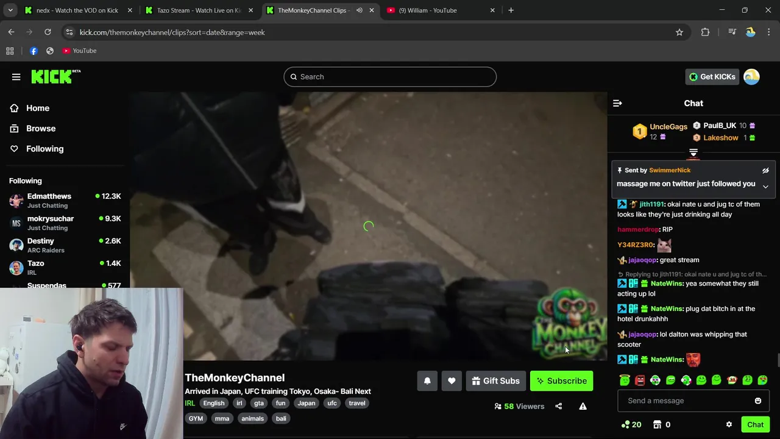
Task: Click UncleGags top gifter name
Action: tap(668, 127)
